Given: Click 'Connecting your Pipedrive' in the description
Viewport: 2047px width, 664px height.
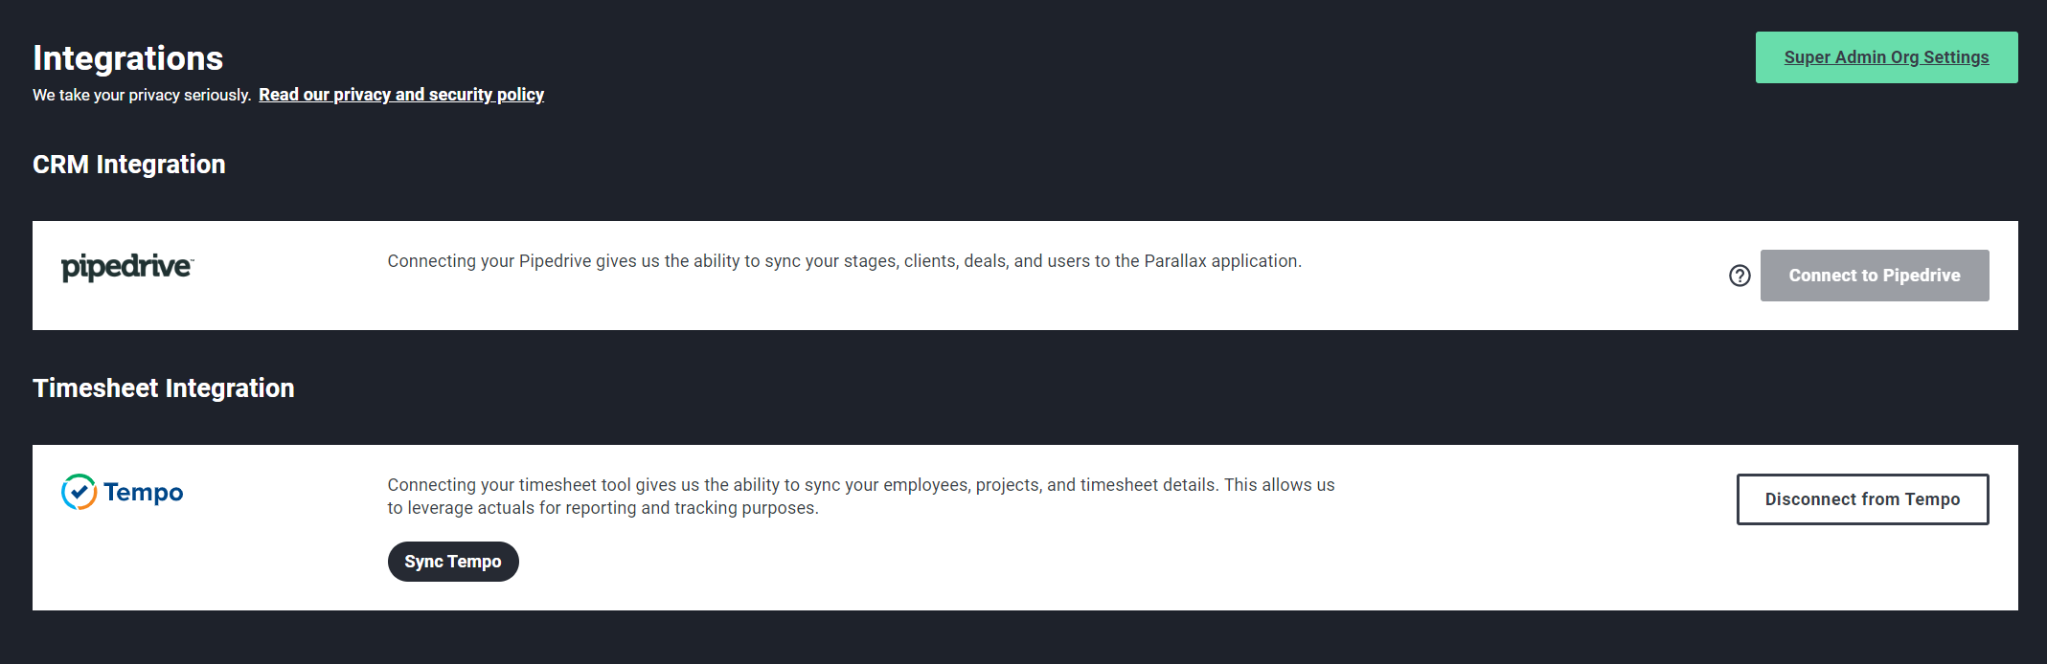Looking at the screenshot, I should click(489, 261).
